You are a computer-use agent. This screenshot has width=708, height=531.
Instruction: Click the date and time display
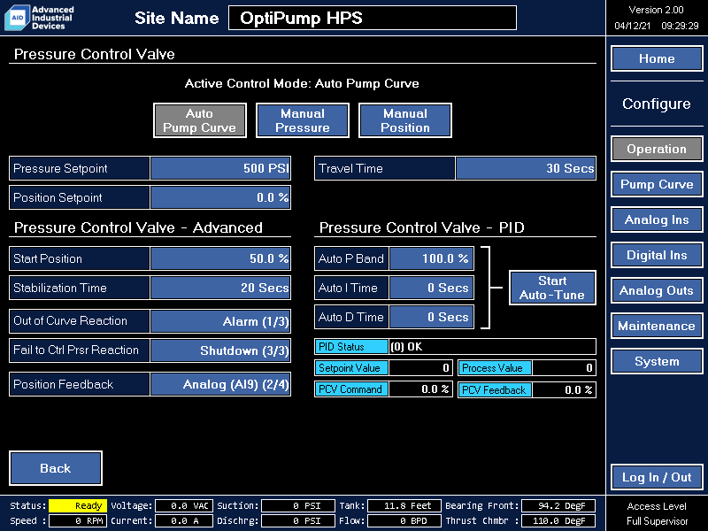[x=656, y=26]
